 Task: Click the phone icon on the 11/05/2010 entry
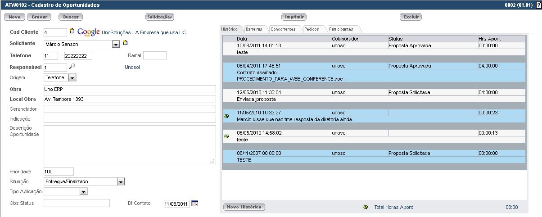pos(226,116)
